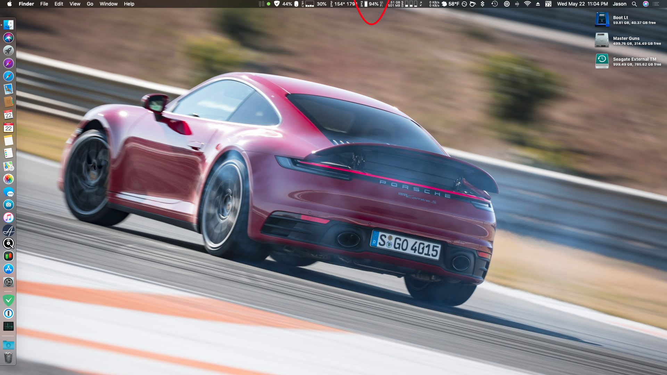Open Finder from the Dock
This screenshot has width=667, height=375.
pyautogui.click(x=8, y=25)
